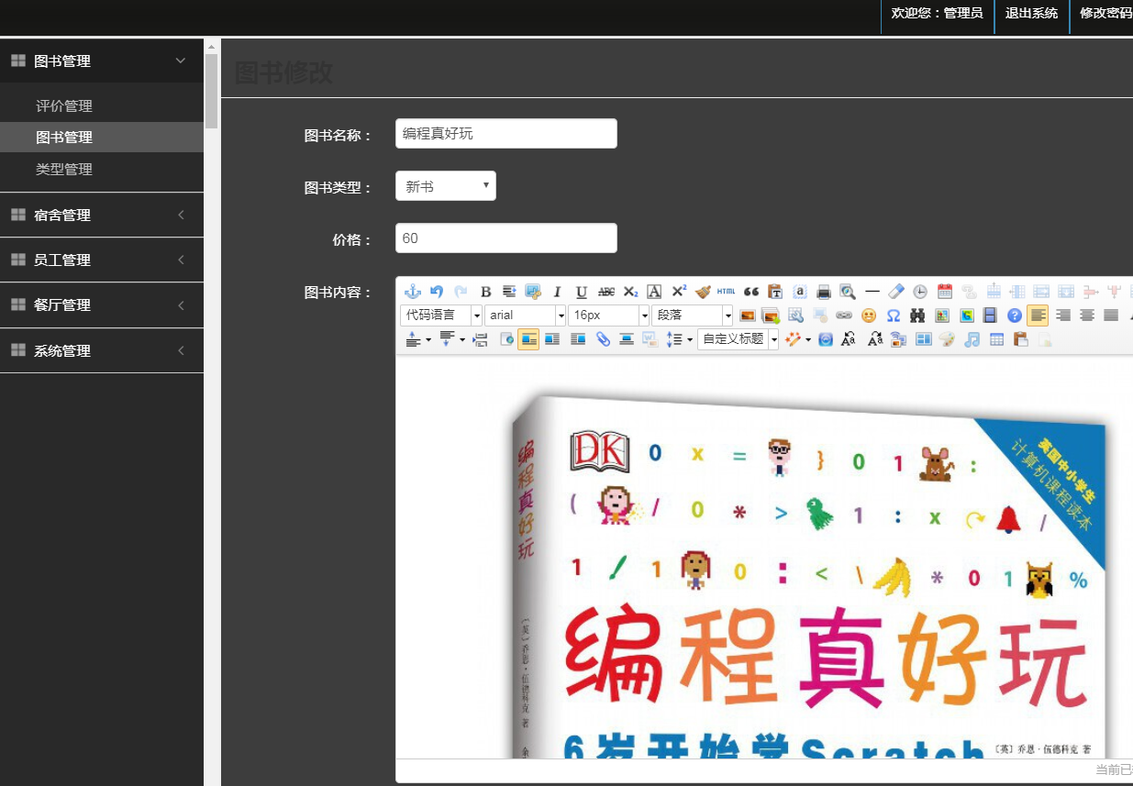The image size is (1133, 786).
Task: Click paste as plain text icon
Action: 775,292
